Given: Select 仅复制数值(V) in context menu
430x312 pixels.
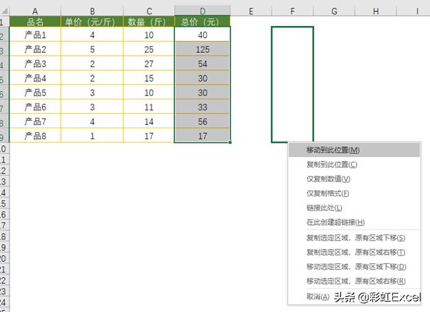Looking at the screenshot, I should 354,179.
